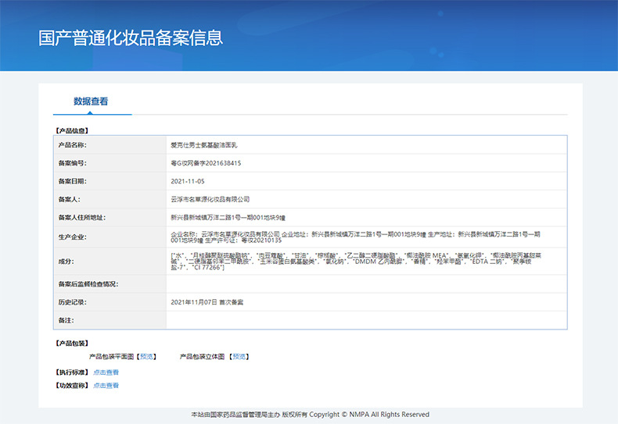Screen dimensions: 618x424
Task: Select the ingredients list starting with "水"
Action: pos(356,261)
